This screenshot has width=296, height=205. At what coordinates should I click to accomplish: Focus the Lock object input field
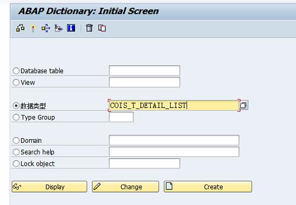click(x=145, y=163)
